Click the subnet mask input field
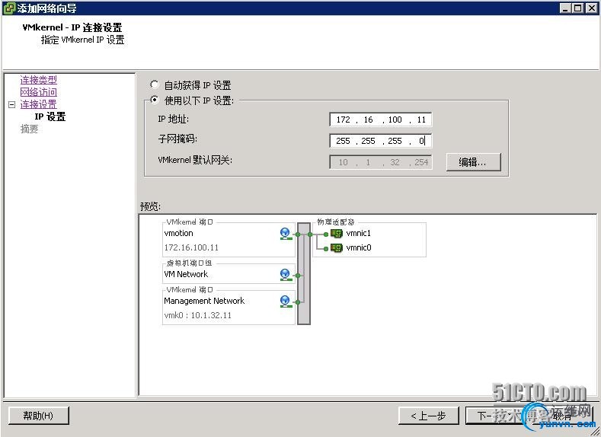This screenshot has height=437, width=601. [x=380, y=141]
